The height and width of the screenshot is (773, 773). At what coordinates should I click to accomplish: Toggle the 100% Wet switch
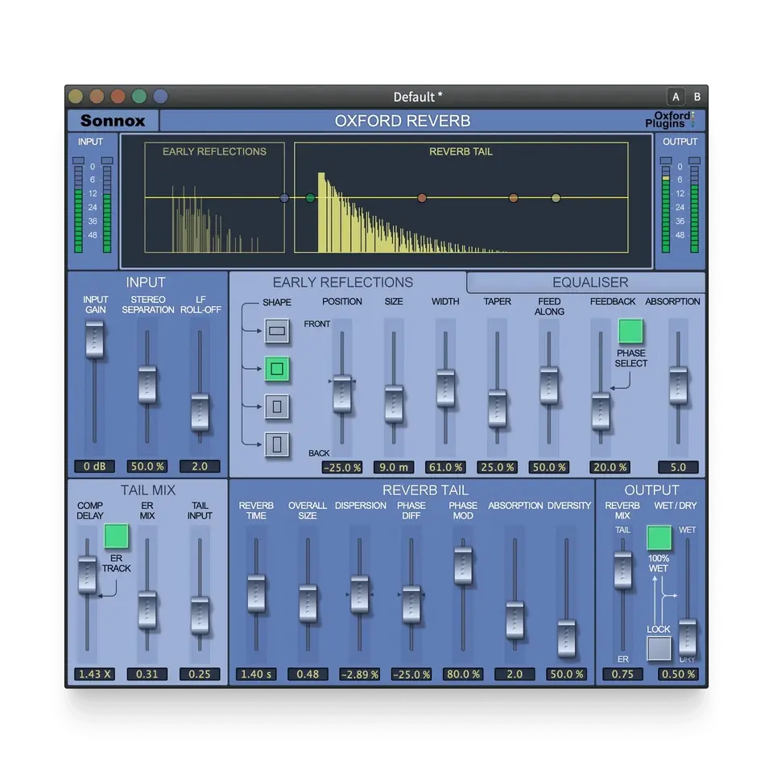click(x=659, y=537)
